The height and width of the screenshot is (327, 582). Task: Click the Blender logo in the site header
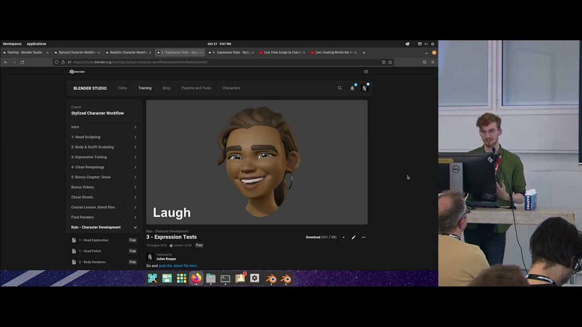pos(77,71)
